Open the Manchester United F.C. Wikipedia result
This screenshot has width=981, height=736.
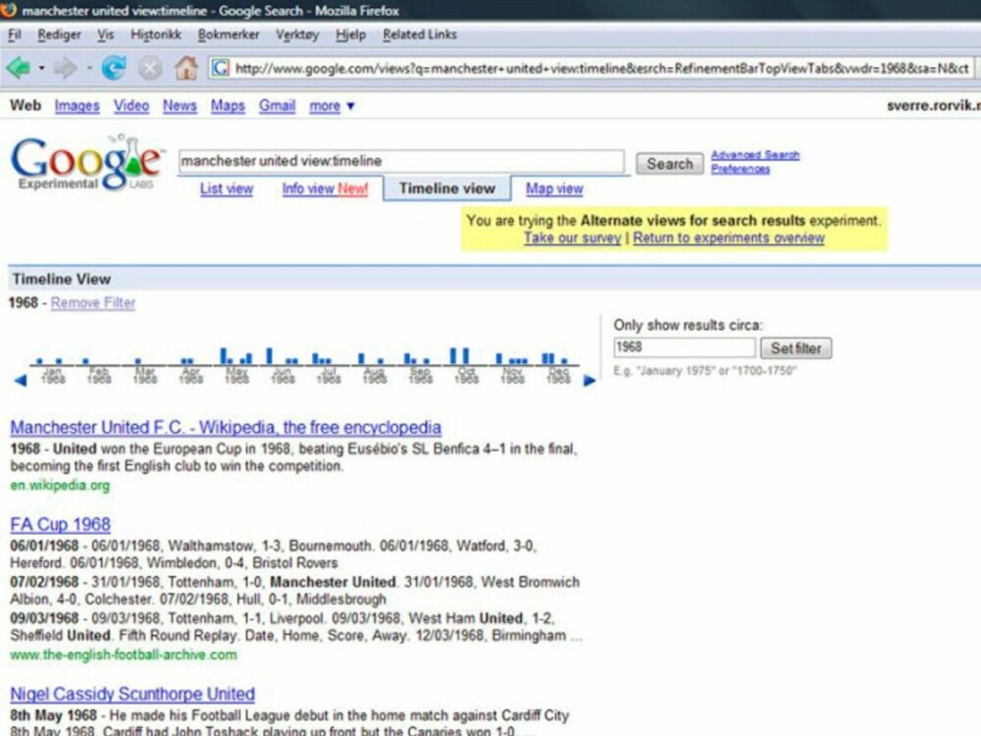point(226,428)
